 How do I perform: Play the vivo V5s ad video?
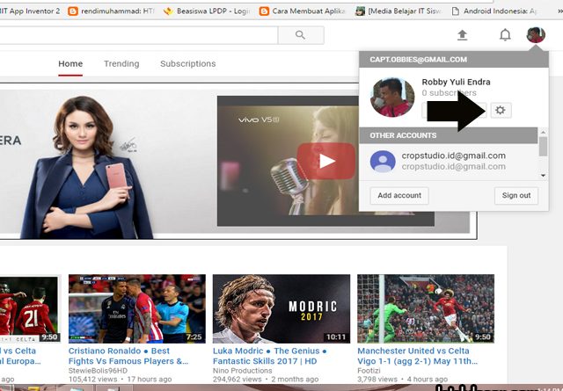(326, 161)
